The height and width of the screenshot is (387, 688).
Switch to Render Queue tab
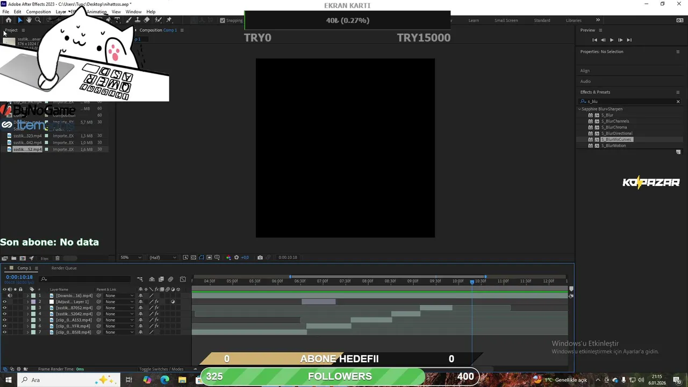[x=64, y=268]
